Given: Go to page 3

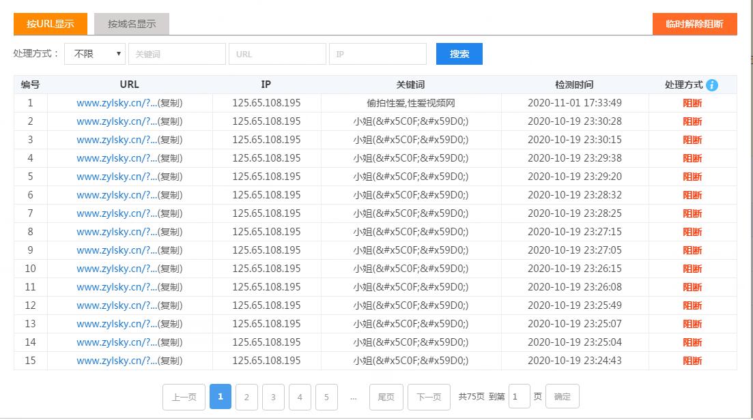Looking at the screenshot, I should tap(273, 397).
